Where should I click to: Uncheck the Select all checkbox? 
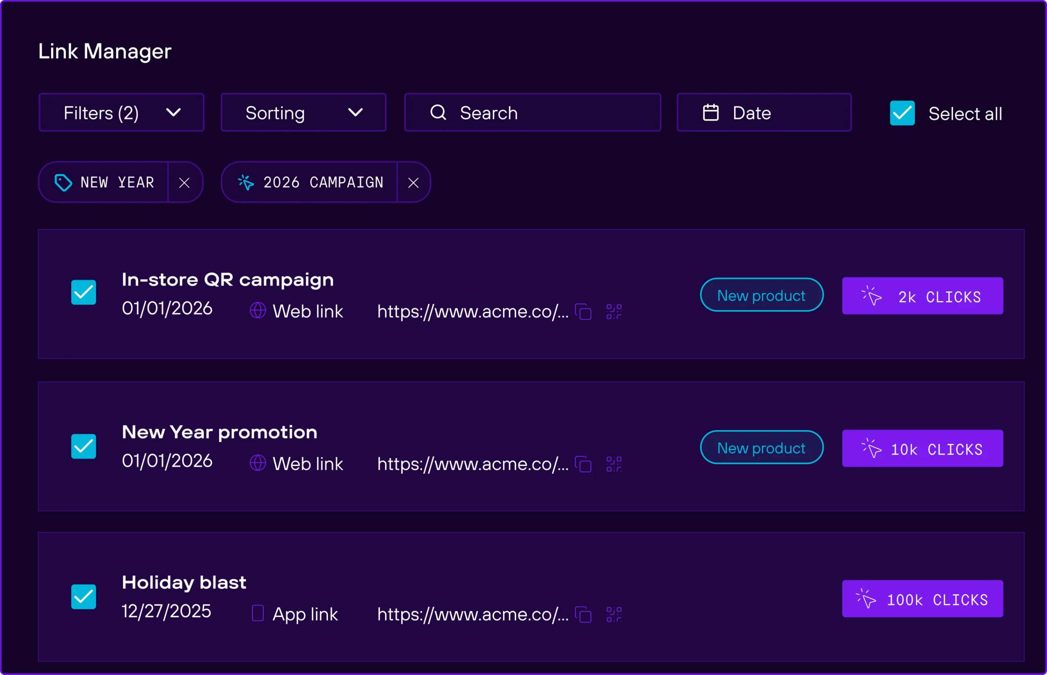902,113
